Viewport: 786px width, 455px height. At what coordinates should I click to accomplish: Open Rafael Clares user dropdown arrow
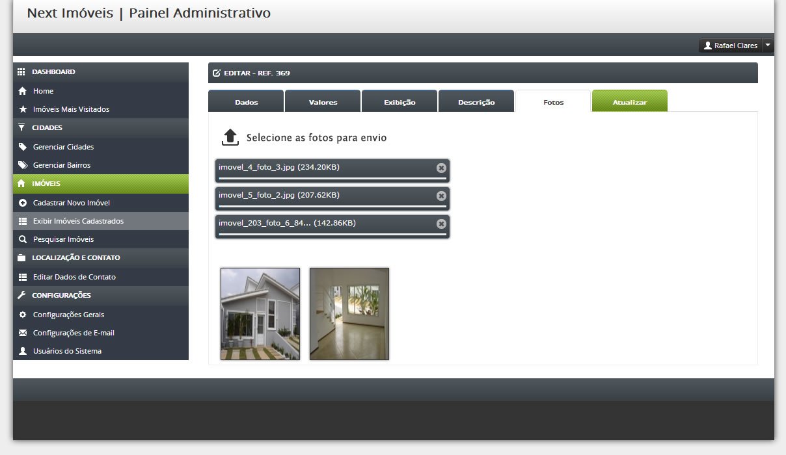click(x=768, y=45)
